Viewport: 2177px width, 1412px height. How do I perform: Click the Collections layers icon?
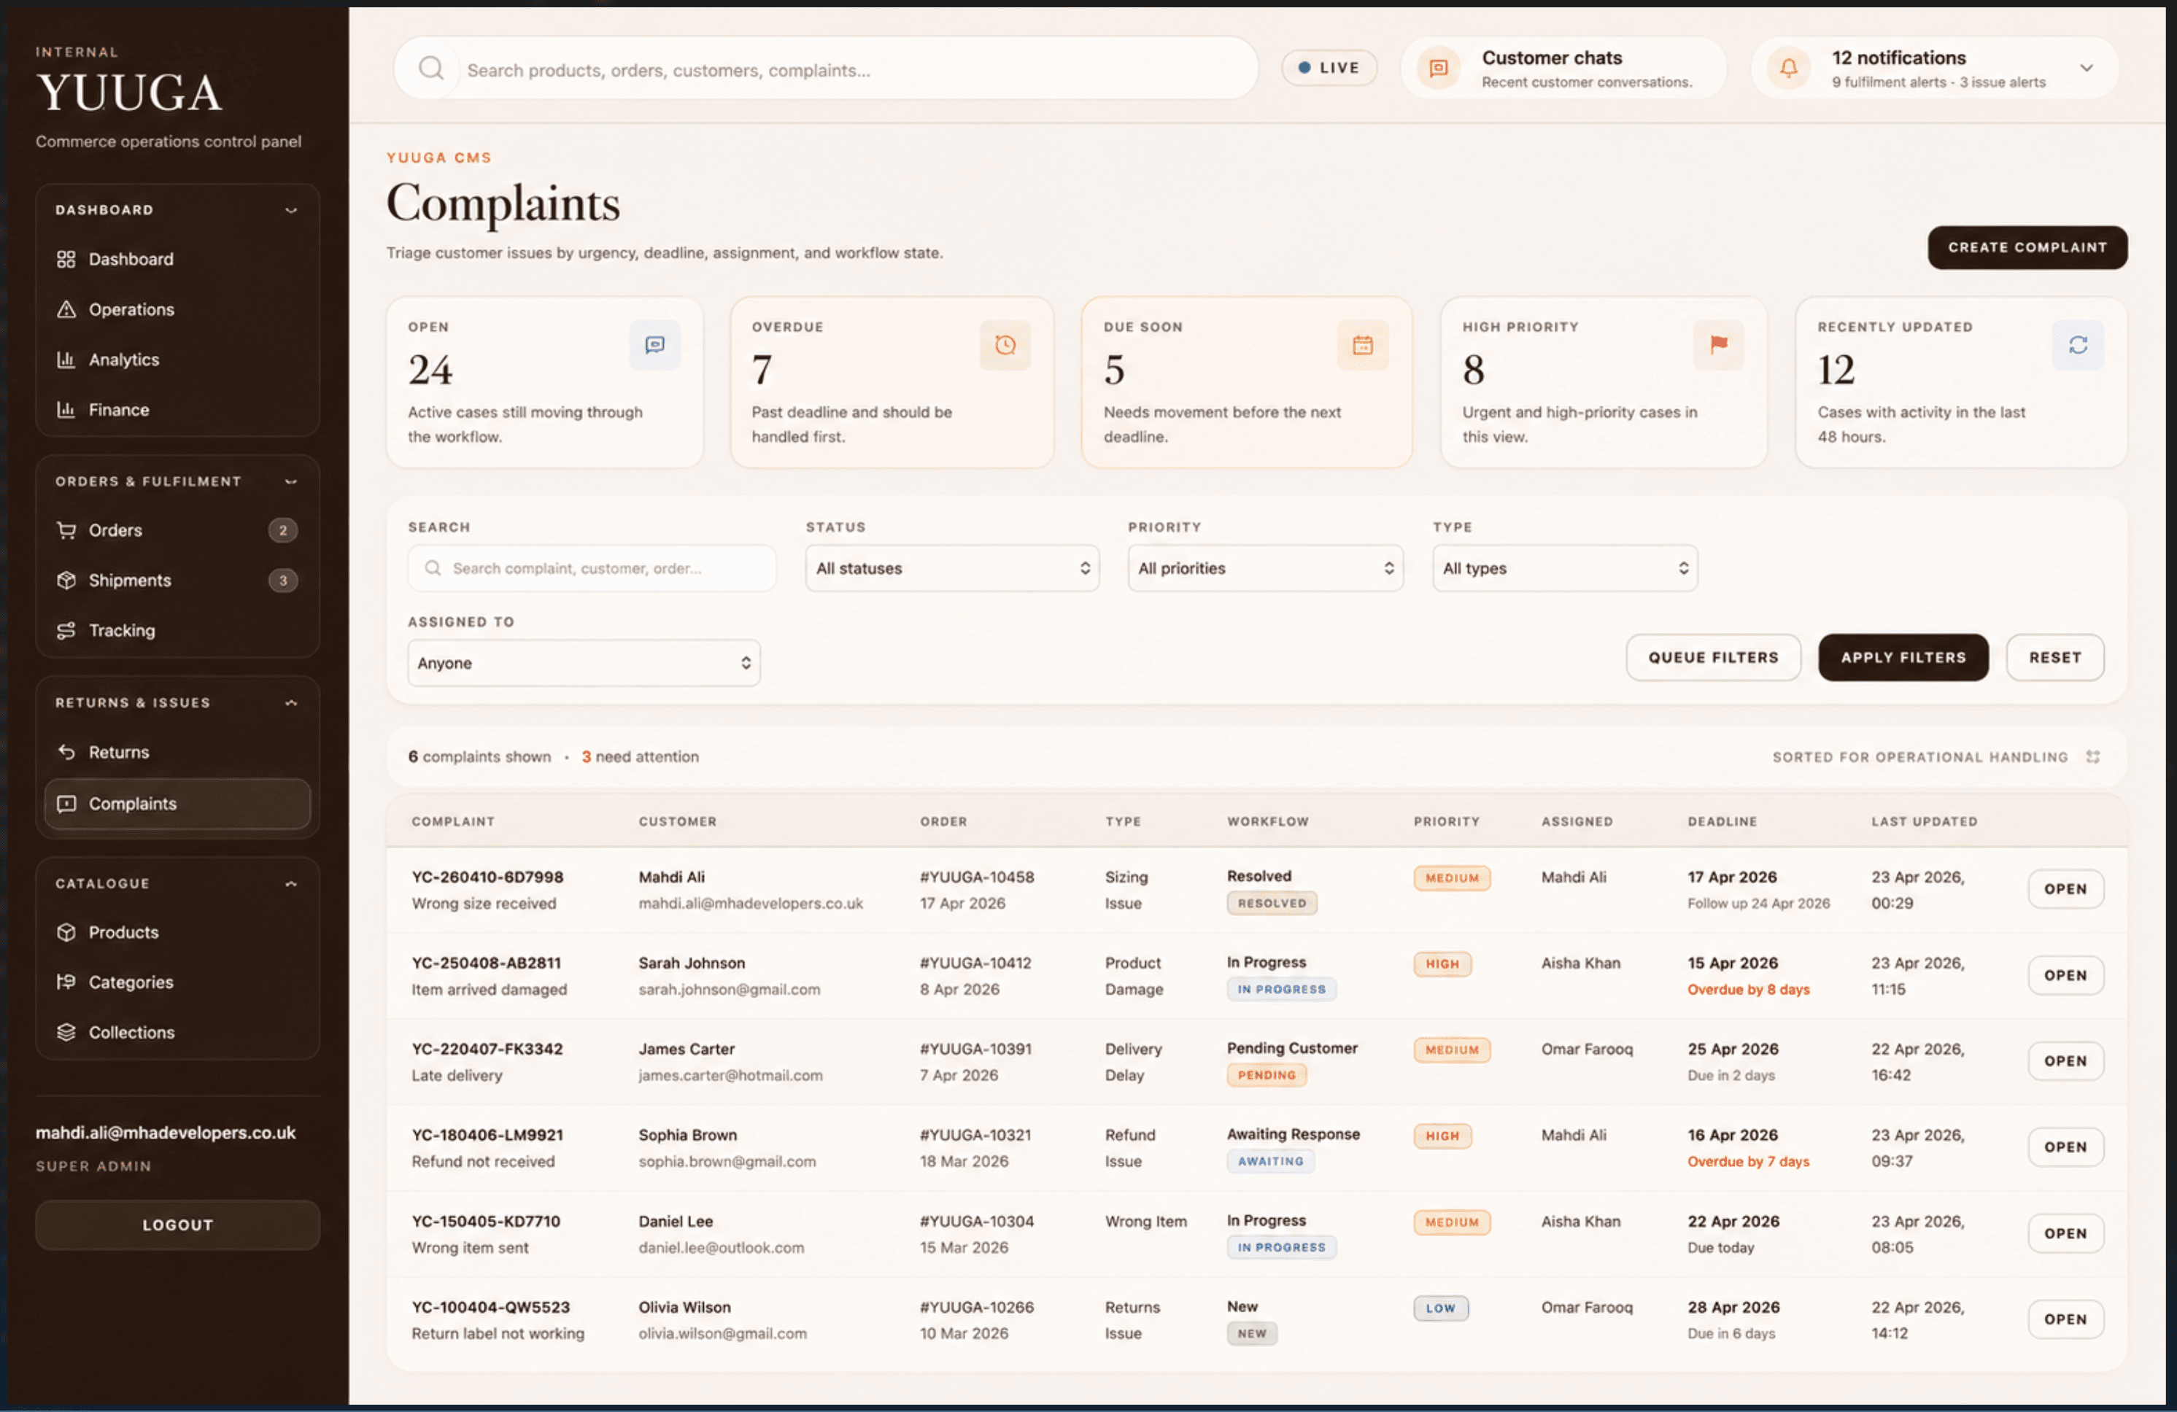point(66,1033)
